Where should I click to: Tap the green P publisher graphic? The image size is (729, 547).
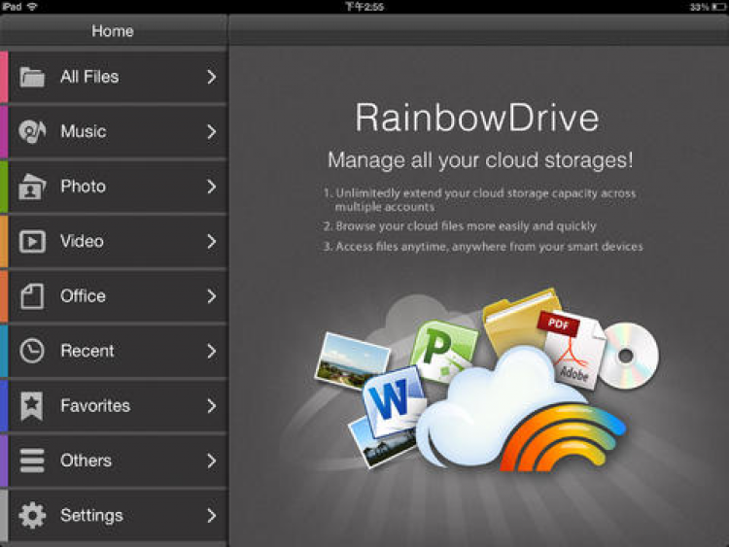[x=442, y=352]
